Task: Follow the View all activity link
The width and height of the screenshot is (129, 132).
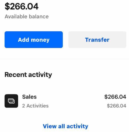Action: tap(65, 126)
